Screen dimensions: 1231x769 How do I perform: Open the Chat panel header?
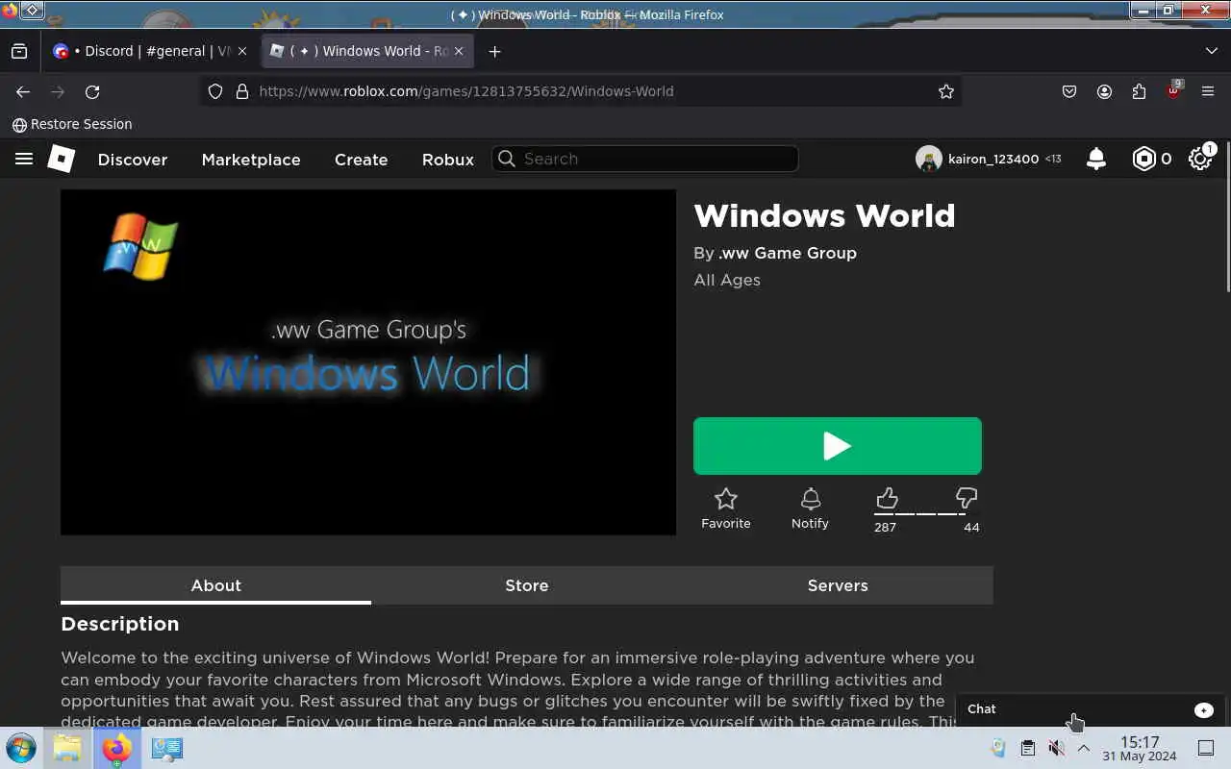click(x=1091, y=709)
